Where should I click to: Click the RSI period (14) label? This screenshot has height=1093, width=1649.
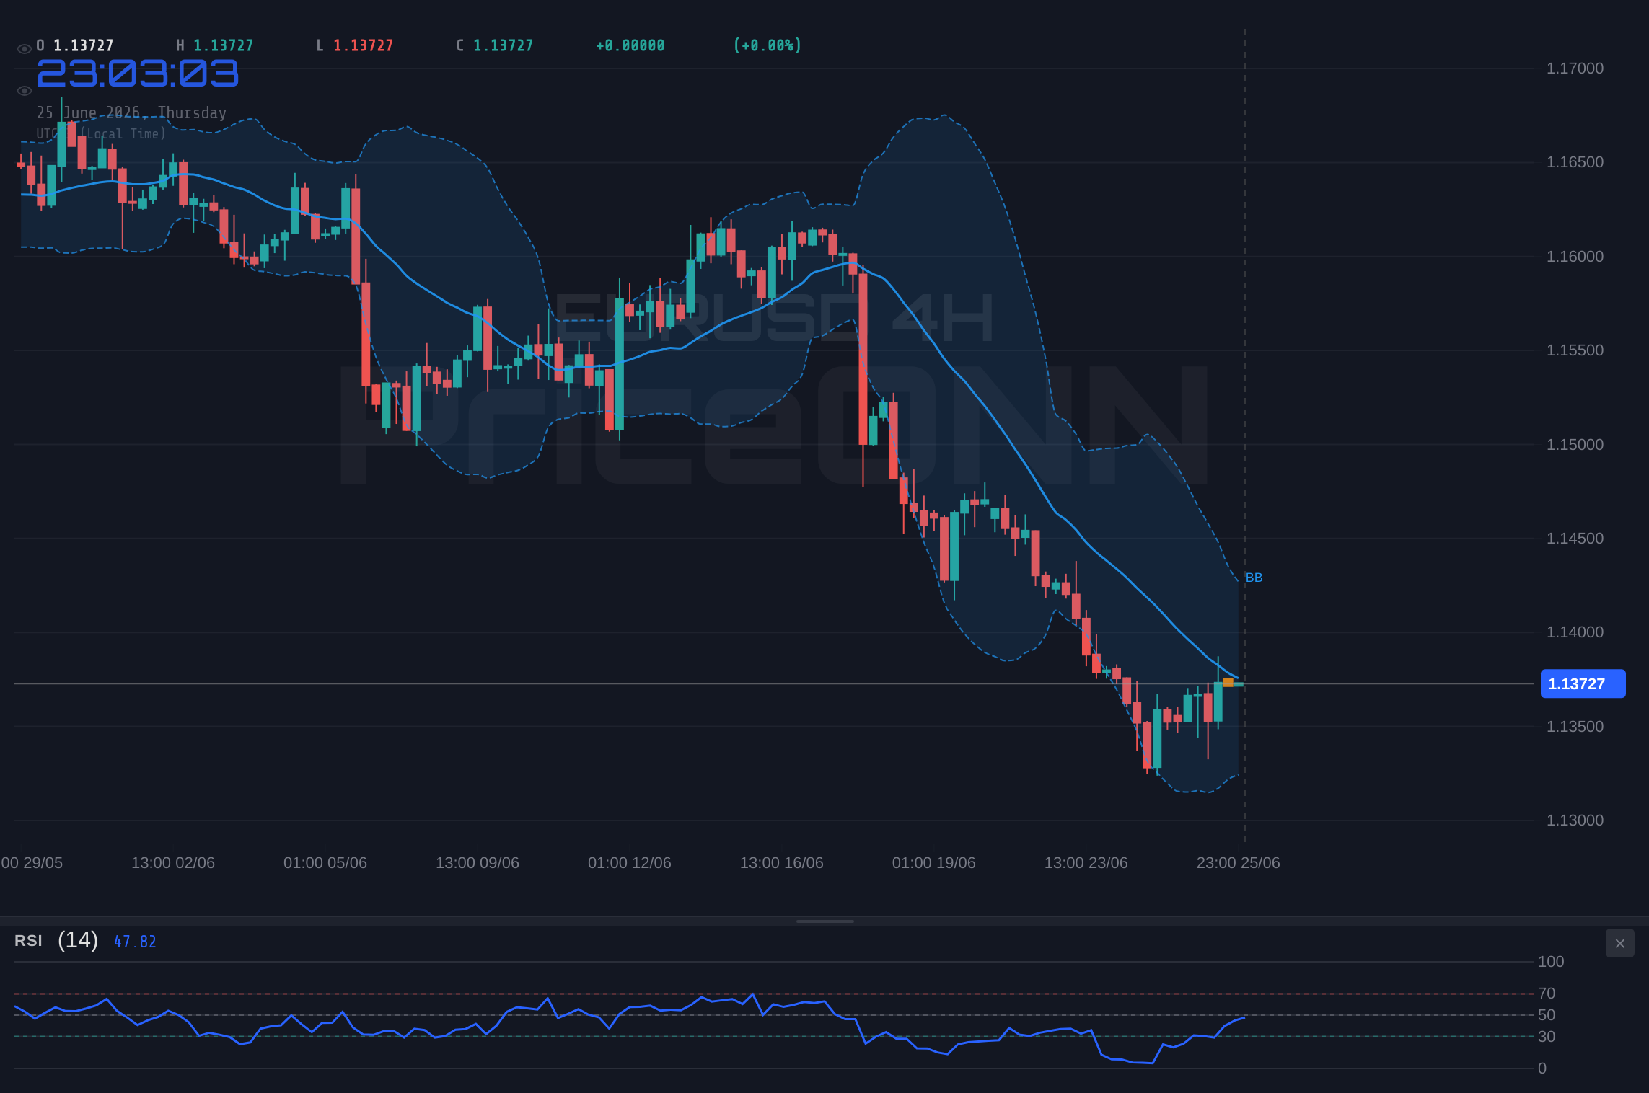pos(78,940)
